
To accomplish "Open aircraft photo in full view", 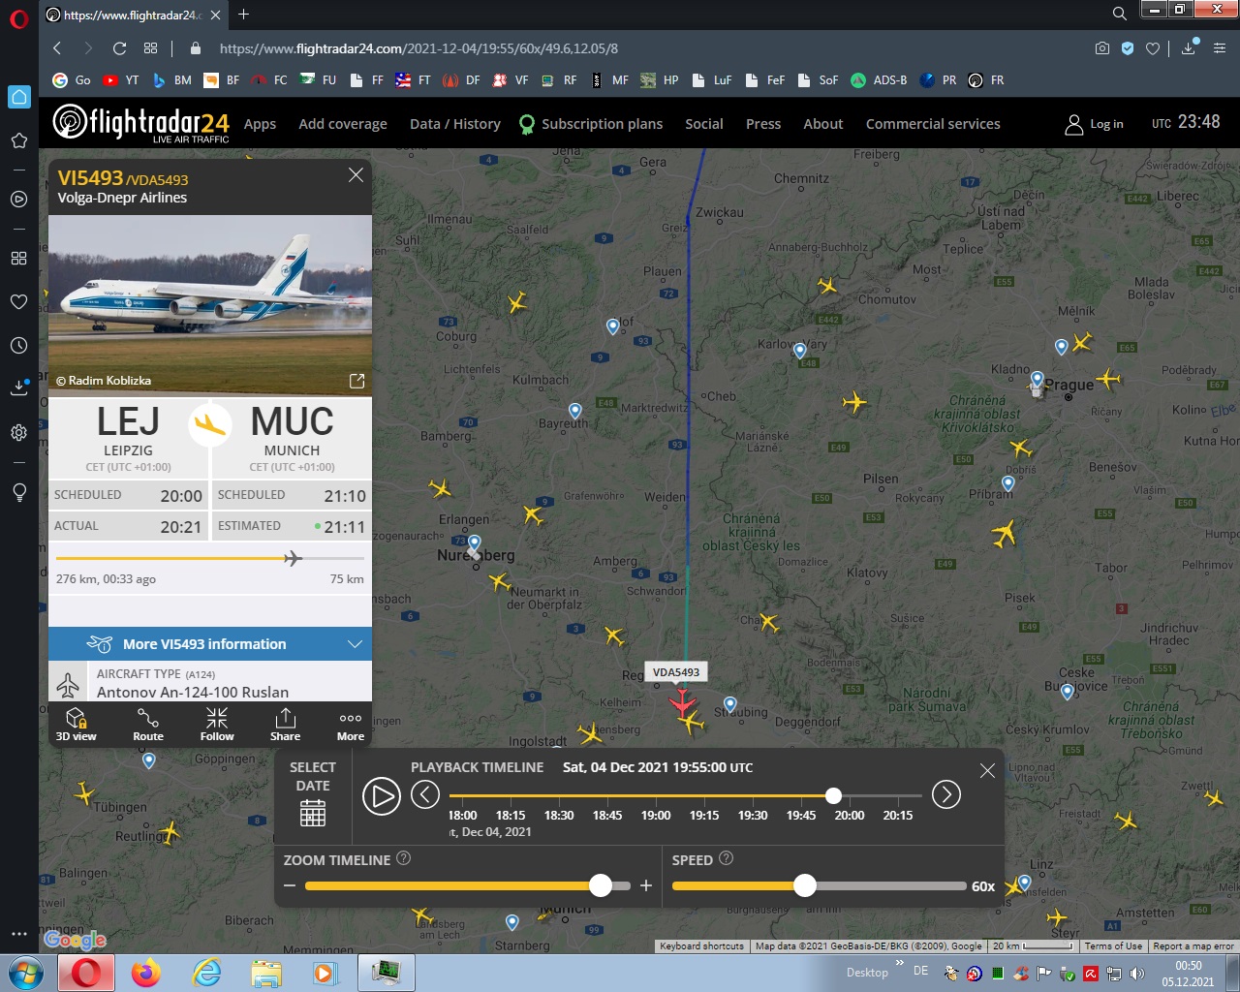I will coord(356,381).
